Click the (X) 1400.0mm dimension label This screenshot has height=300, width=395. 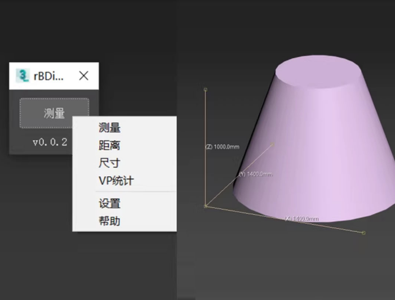tap(302, 218)
